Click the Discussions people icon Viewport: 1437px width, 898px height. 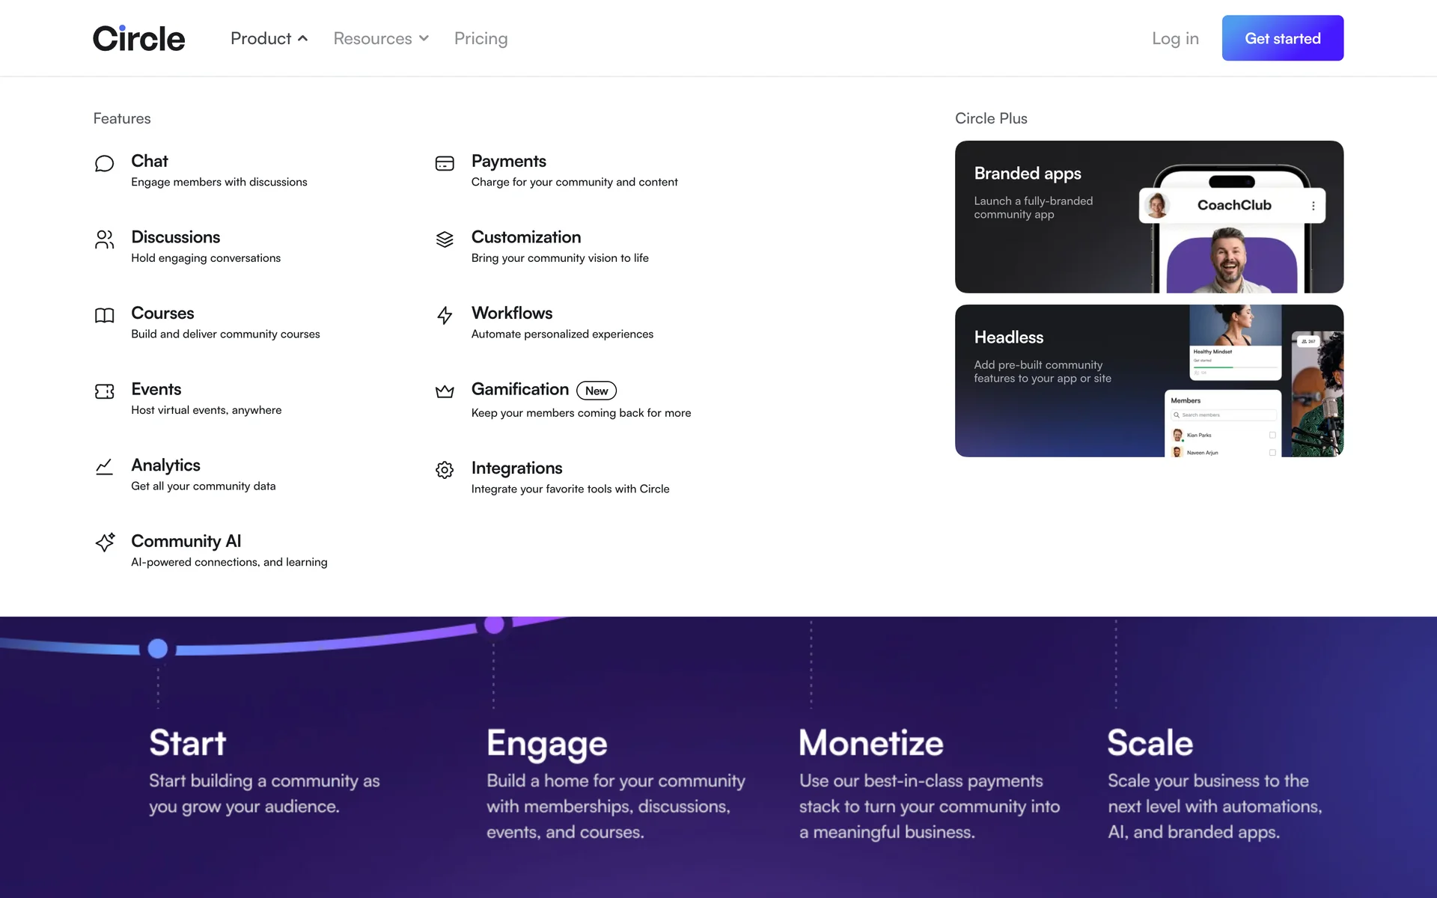[105, 239]
